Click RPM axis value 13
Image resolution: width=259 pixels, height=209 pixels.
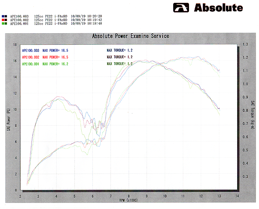click(x=219, y=196)
